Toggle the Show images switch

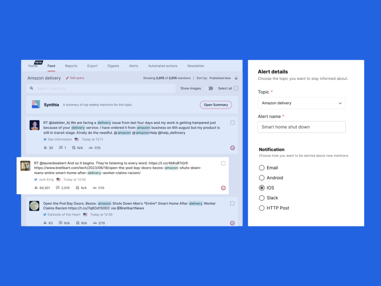[209, 88]
